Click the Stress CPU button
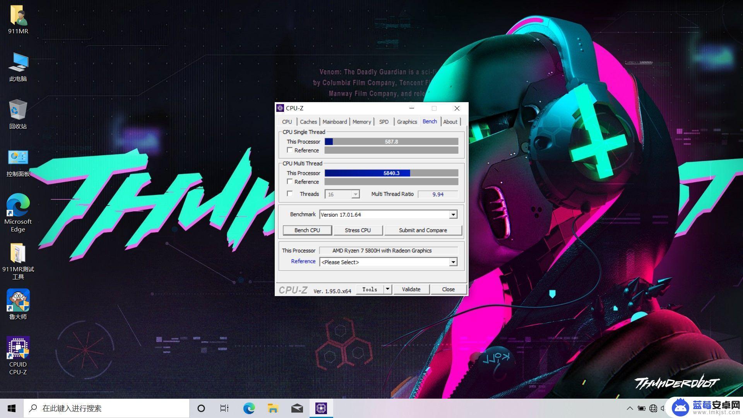 358,230
